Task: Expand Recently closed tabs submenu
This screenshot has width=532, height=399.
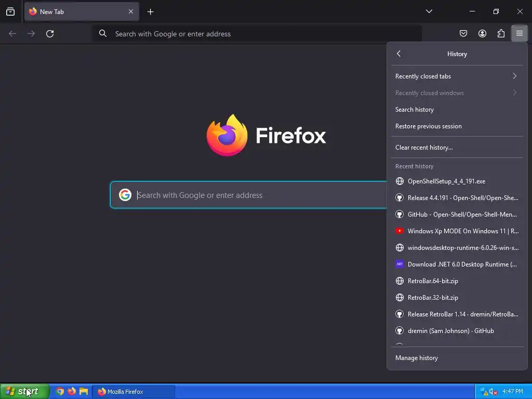Action: pos(457,76)
